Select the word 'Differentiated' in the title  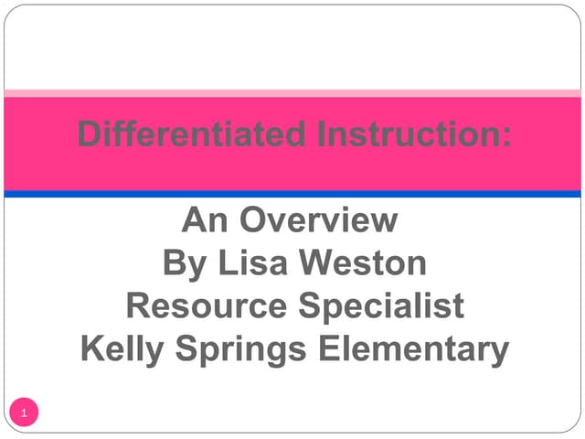190,134
